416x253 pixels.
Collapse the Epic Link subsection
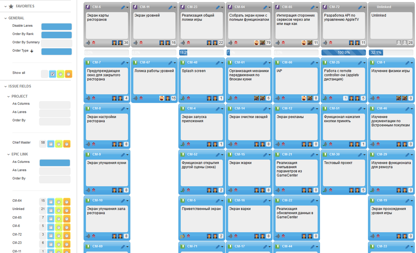tap(8, 154)
